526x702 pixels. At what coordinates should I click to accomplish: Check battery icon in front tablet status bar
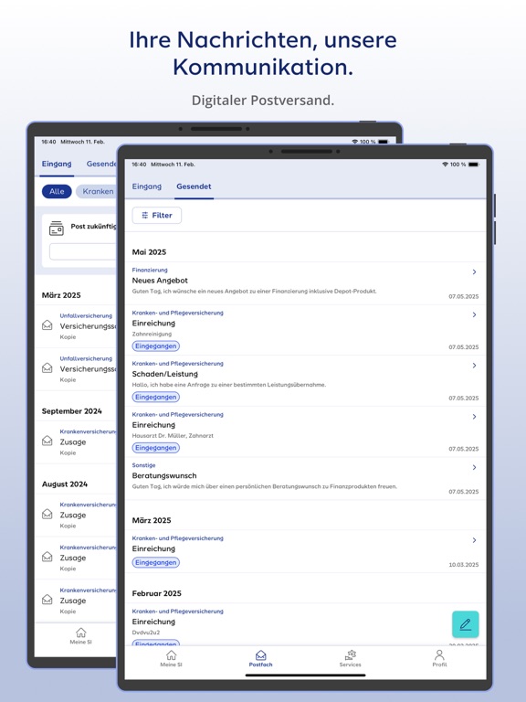(474, 165)
